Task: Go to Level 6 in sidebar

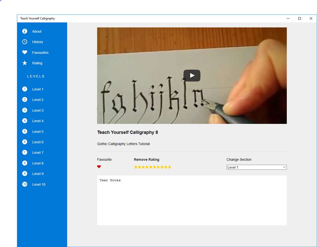Action: point(38,142)
